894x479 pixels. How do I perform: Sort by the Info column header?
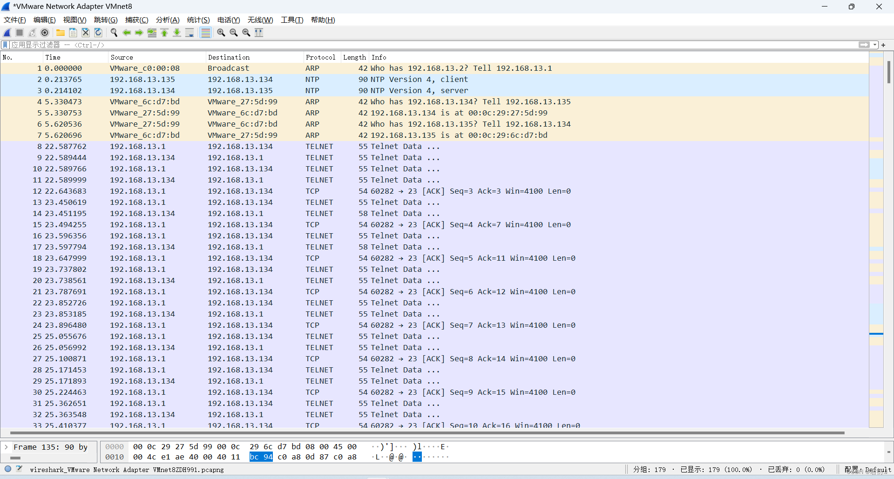pyautogui.click(x=619, y=57)
